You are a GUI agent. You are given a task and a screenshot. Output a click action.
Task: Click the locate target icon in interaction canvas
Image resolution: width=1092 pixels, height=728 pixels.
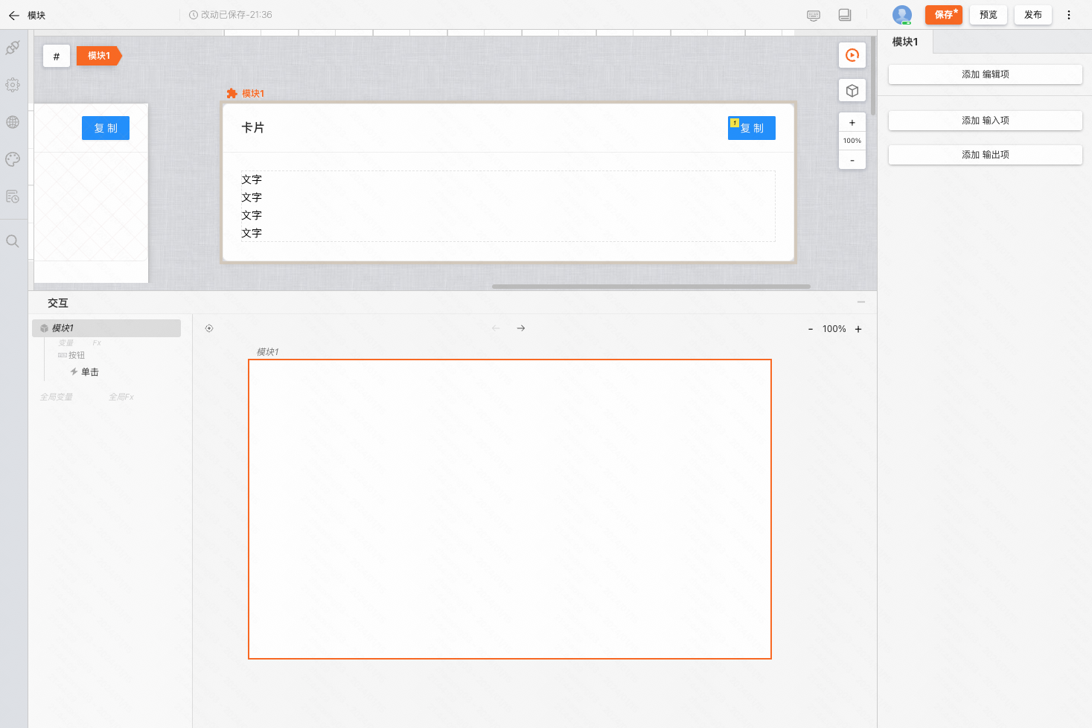pyautogui.click(x=209, y=328)
